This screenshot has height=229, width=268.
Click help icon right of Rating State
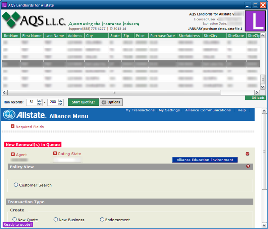pyautogui.click(x=248, y=154)
